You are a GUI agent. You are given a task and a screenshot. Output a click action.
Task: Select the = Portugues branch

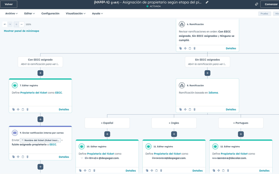click(241, 123)
